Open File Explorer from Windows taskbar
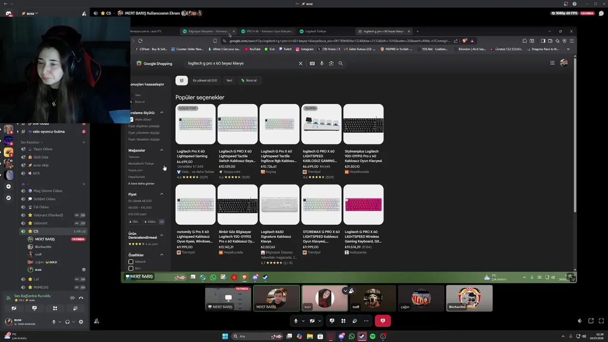Screen dimensions: 608x342 pos(310,336)
